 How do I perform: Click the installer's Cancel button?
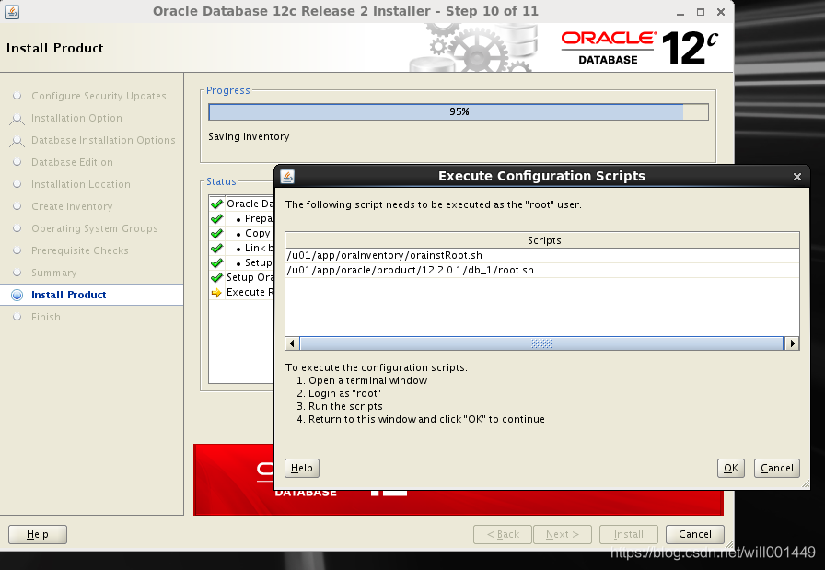pyautogui.click(x=694, y=534)
